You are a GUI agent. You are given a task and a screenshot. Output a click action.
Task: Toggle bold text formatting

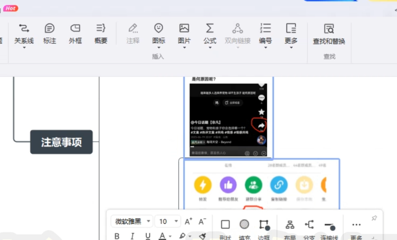[117, 236]
